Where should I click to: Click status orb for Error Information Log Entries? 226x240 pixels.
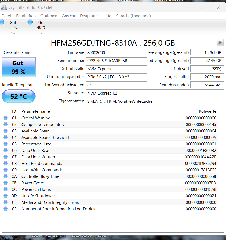pos(5,209)
